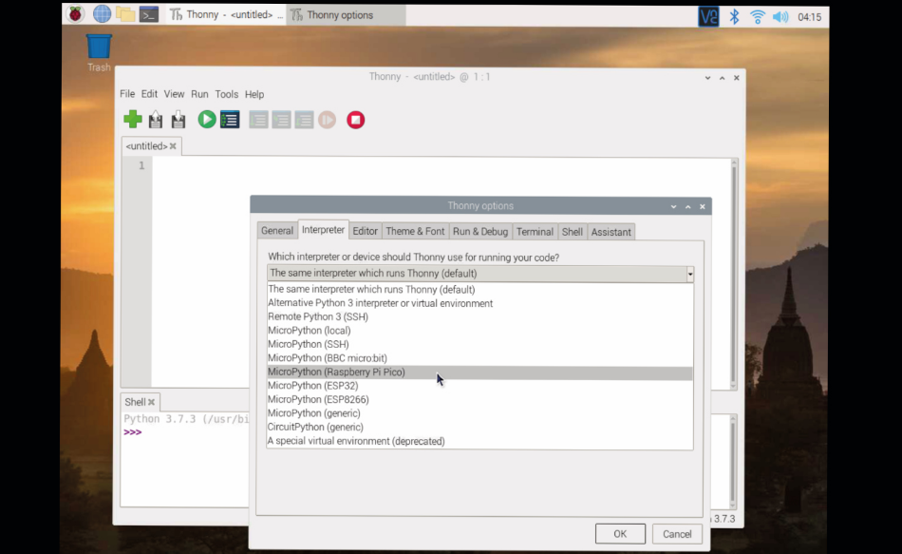902x554 pixels.
Task: Switch to the Editor options tab
Action: (366, 231)
